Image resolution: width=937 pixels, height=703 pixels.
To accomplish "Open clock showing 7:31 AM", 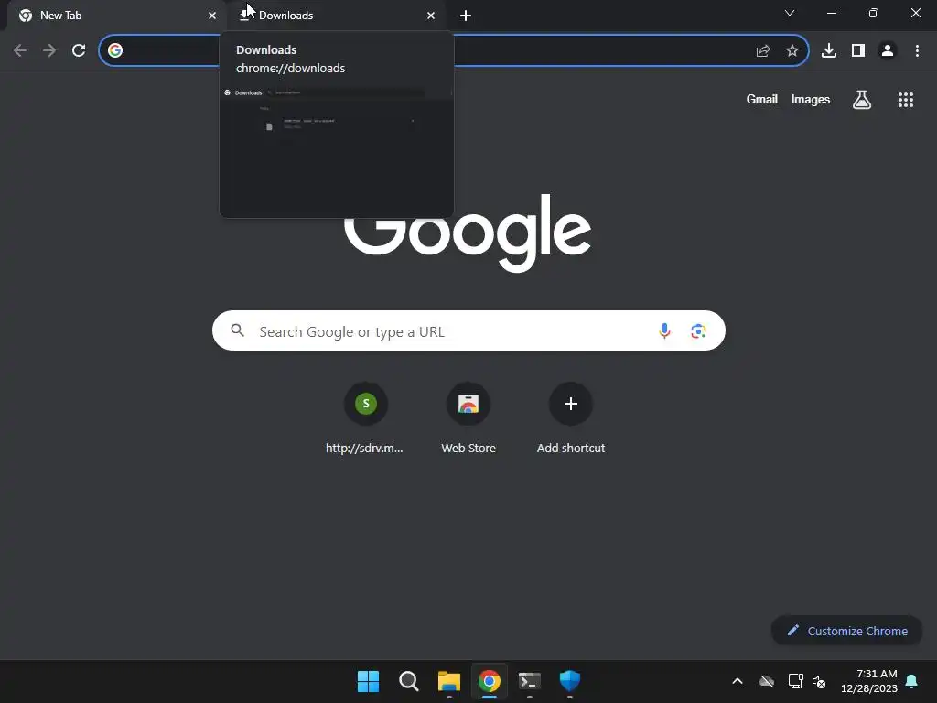I will coord(869,681).
